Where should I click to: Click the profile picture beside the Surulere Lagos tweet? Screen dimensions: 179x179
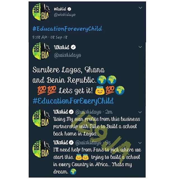pos(41,51)
